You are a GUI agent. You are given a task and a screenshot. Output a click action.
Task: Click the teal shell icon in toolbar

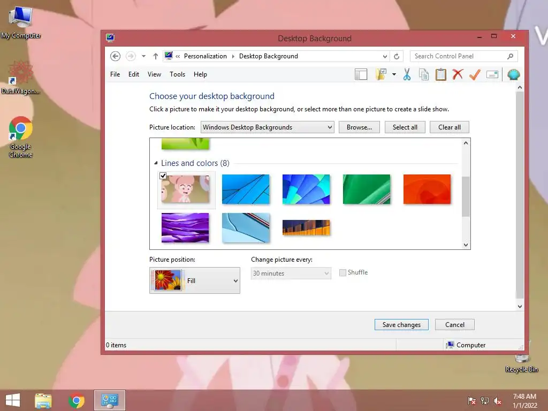(513, 74)
